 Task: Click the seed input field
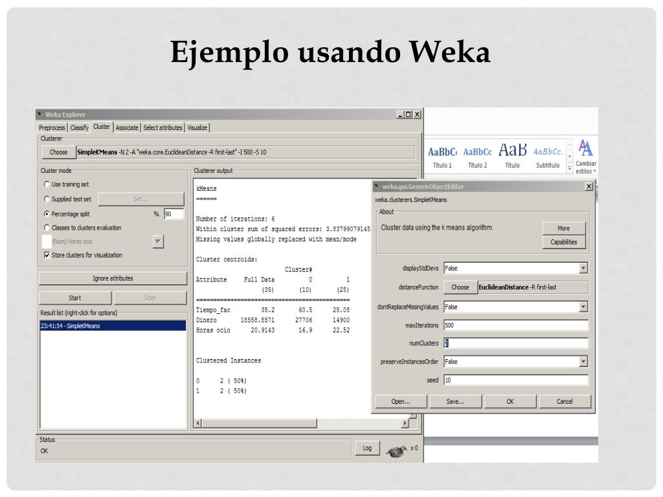(516, 380)
